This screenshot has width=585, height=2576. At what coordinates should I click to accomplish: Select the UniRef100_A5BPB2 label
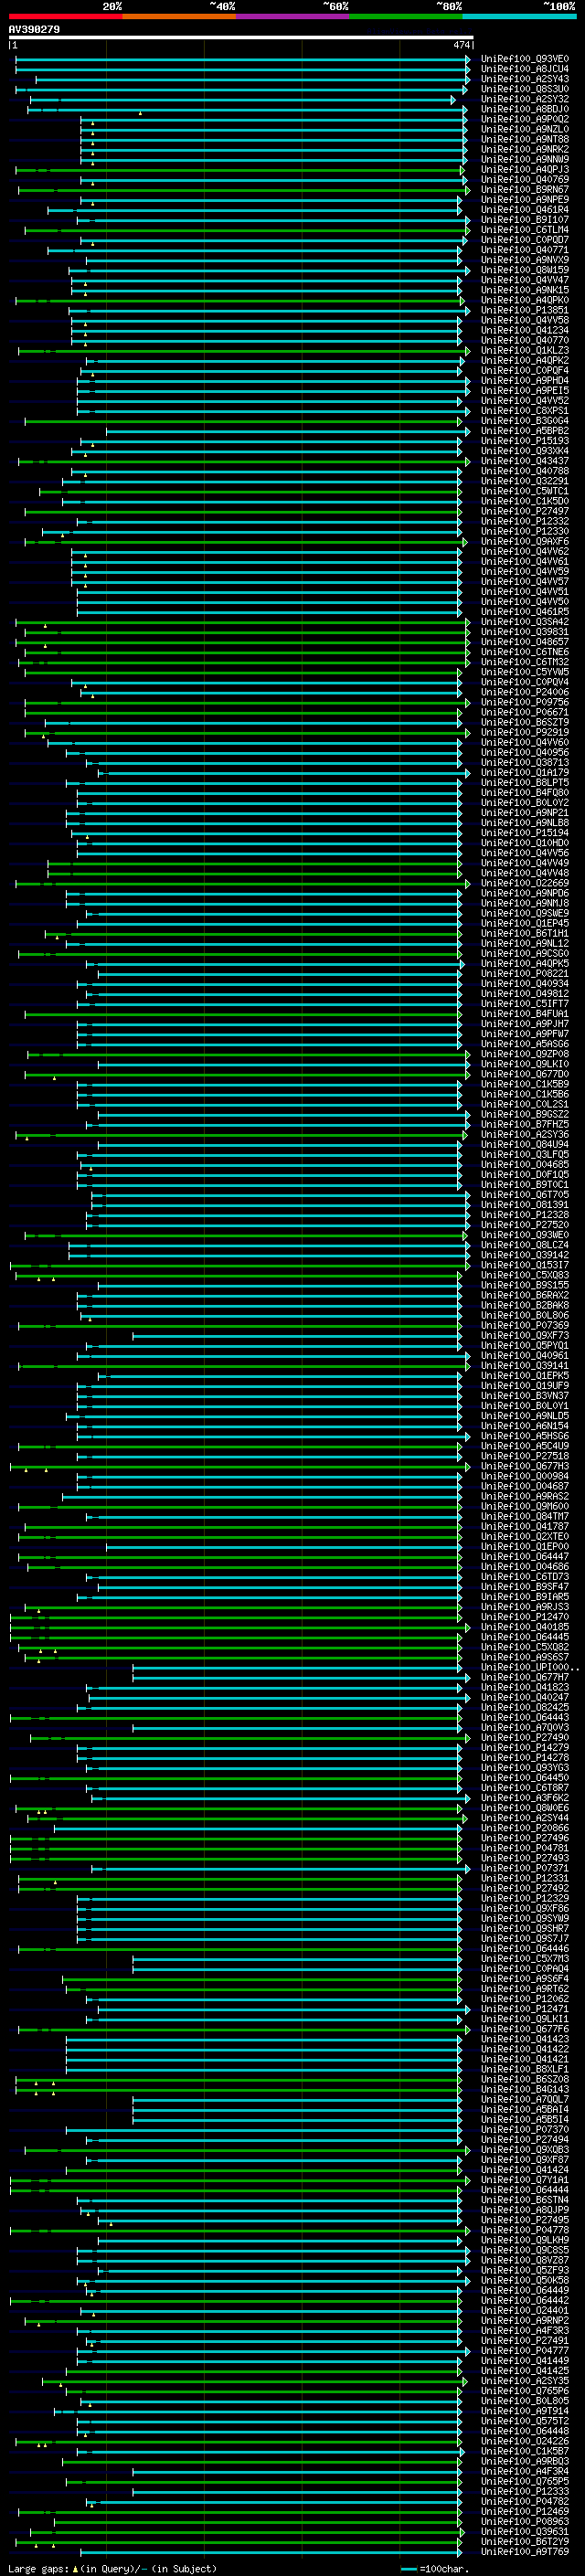click(524, 431)
